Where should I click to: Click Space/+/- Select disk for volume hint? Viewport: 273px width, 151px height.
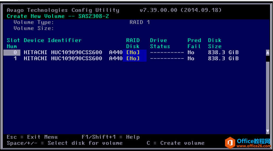point(65,143)
